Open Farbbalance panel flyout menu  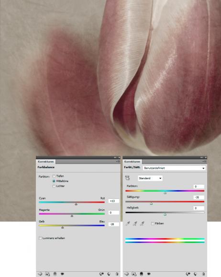coord(118,162)
